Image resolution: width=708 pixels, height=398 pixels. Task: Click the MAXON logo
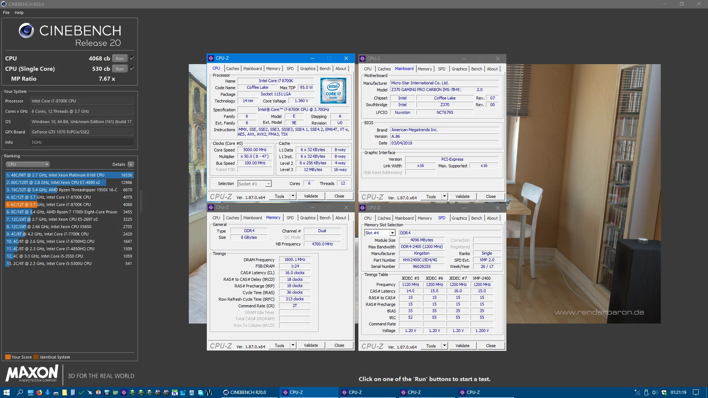tap(32, 373)
